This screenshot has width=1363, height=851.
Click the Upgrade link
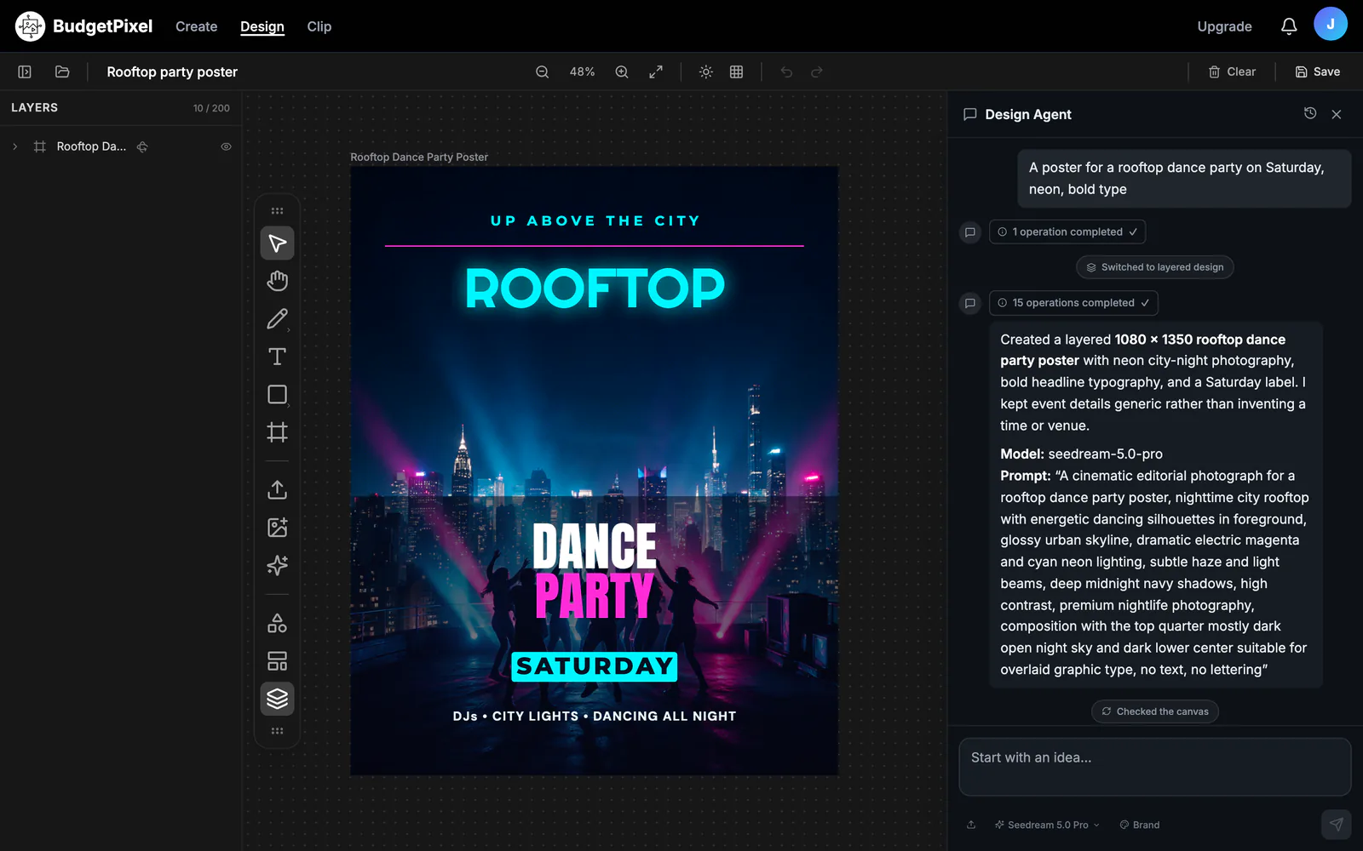coord(1224,26)
